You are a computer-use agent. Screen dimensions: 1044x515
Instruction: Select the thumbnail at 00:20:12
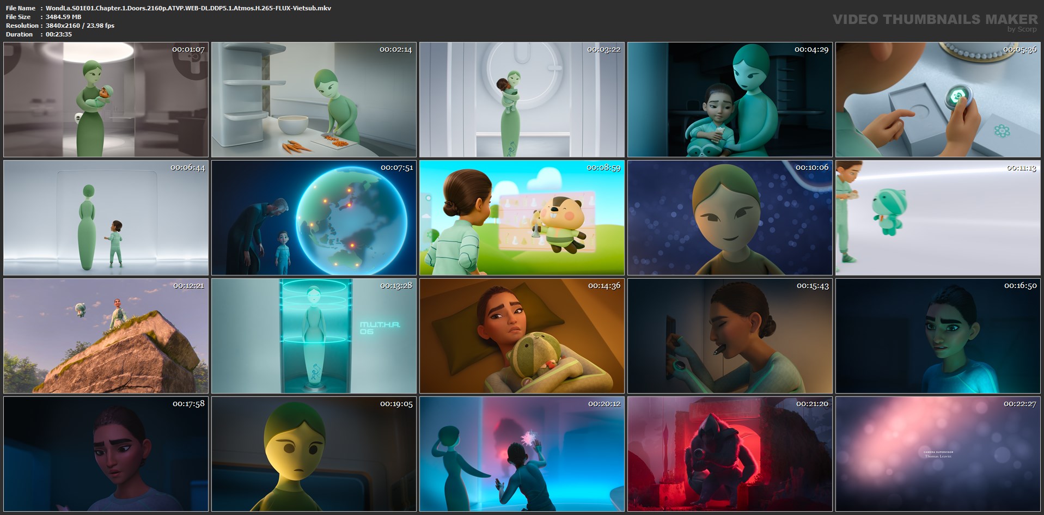[x=522, y=454]
